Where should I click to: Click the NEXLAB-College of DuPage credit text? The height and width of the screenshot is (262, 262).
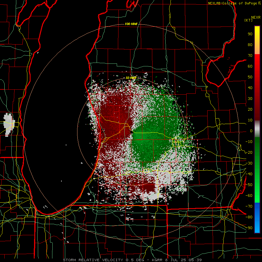coord(234,3)
